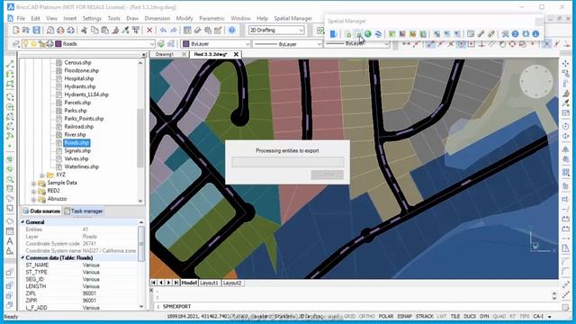This screenshot has height=324, width=576.
Task: Click the Redo arrow icon
Action: (x=174, y=30)
